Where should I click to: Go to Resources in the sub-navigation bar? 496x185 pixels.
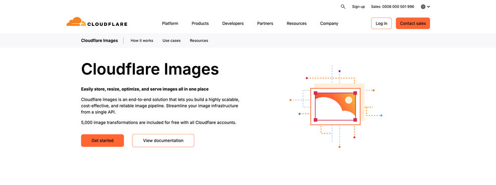199,41
